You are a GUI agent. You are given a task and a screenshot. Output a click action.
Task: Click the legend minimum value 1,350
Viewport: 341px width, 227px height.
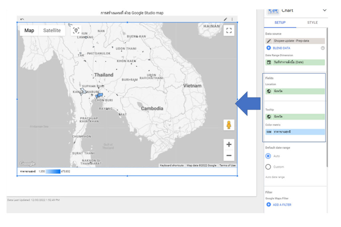coord(42,171)
